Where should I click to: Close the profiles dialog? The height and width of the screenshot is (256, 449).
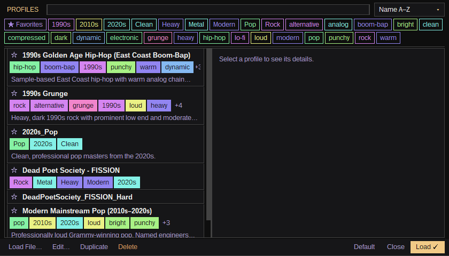[x=396, y=247]
